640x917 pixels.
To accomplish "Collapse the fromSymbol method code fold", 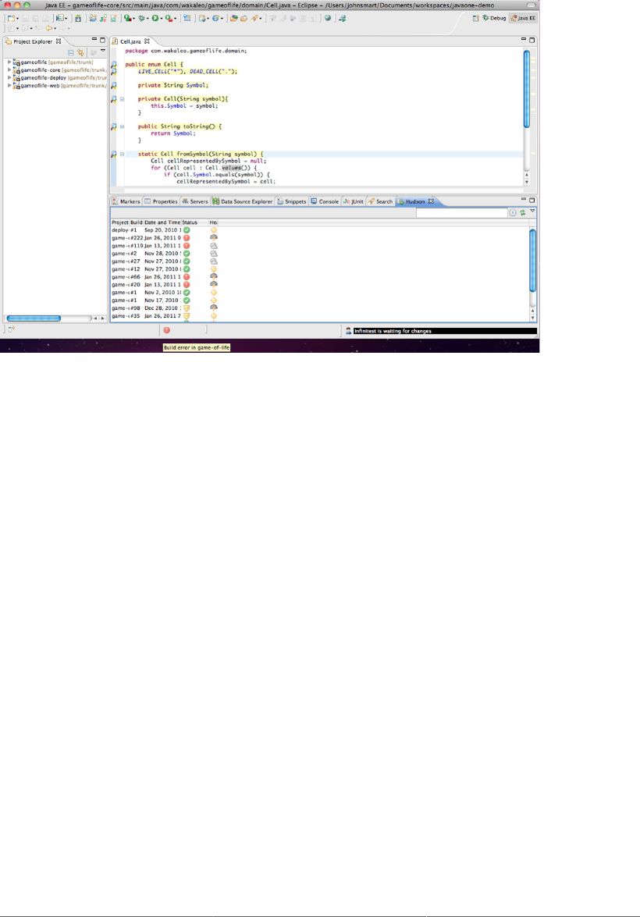I will (123, 154).
